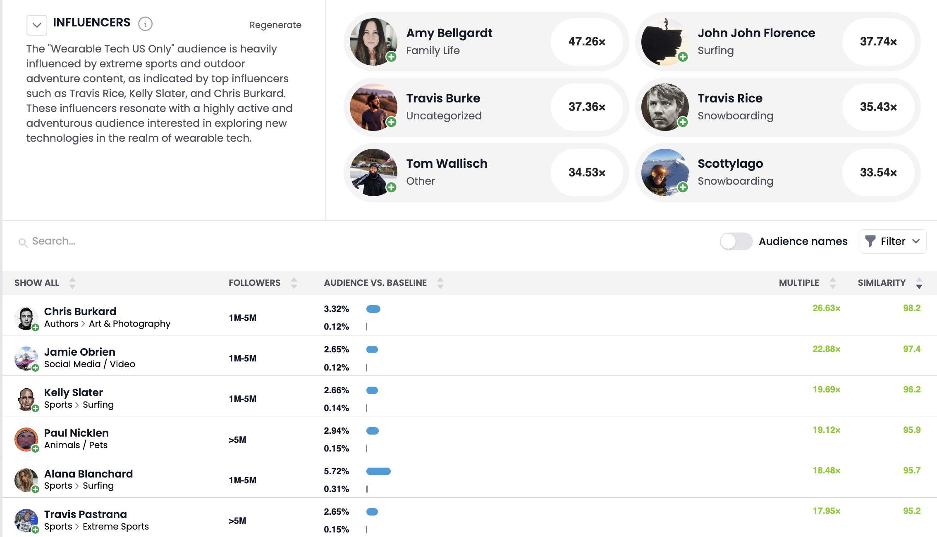The image size is (937, 537).
Task: Open Kelly Slater's influencer name link
Action: pos(74,392)
